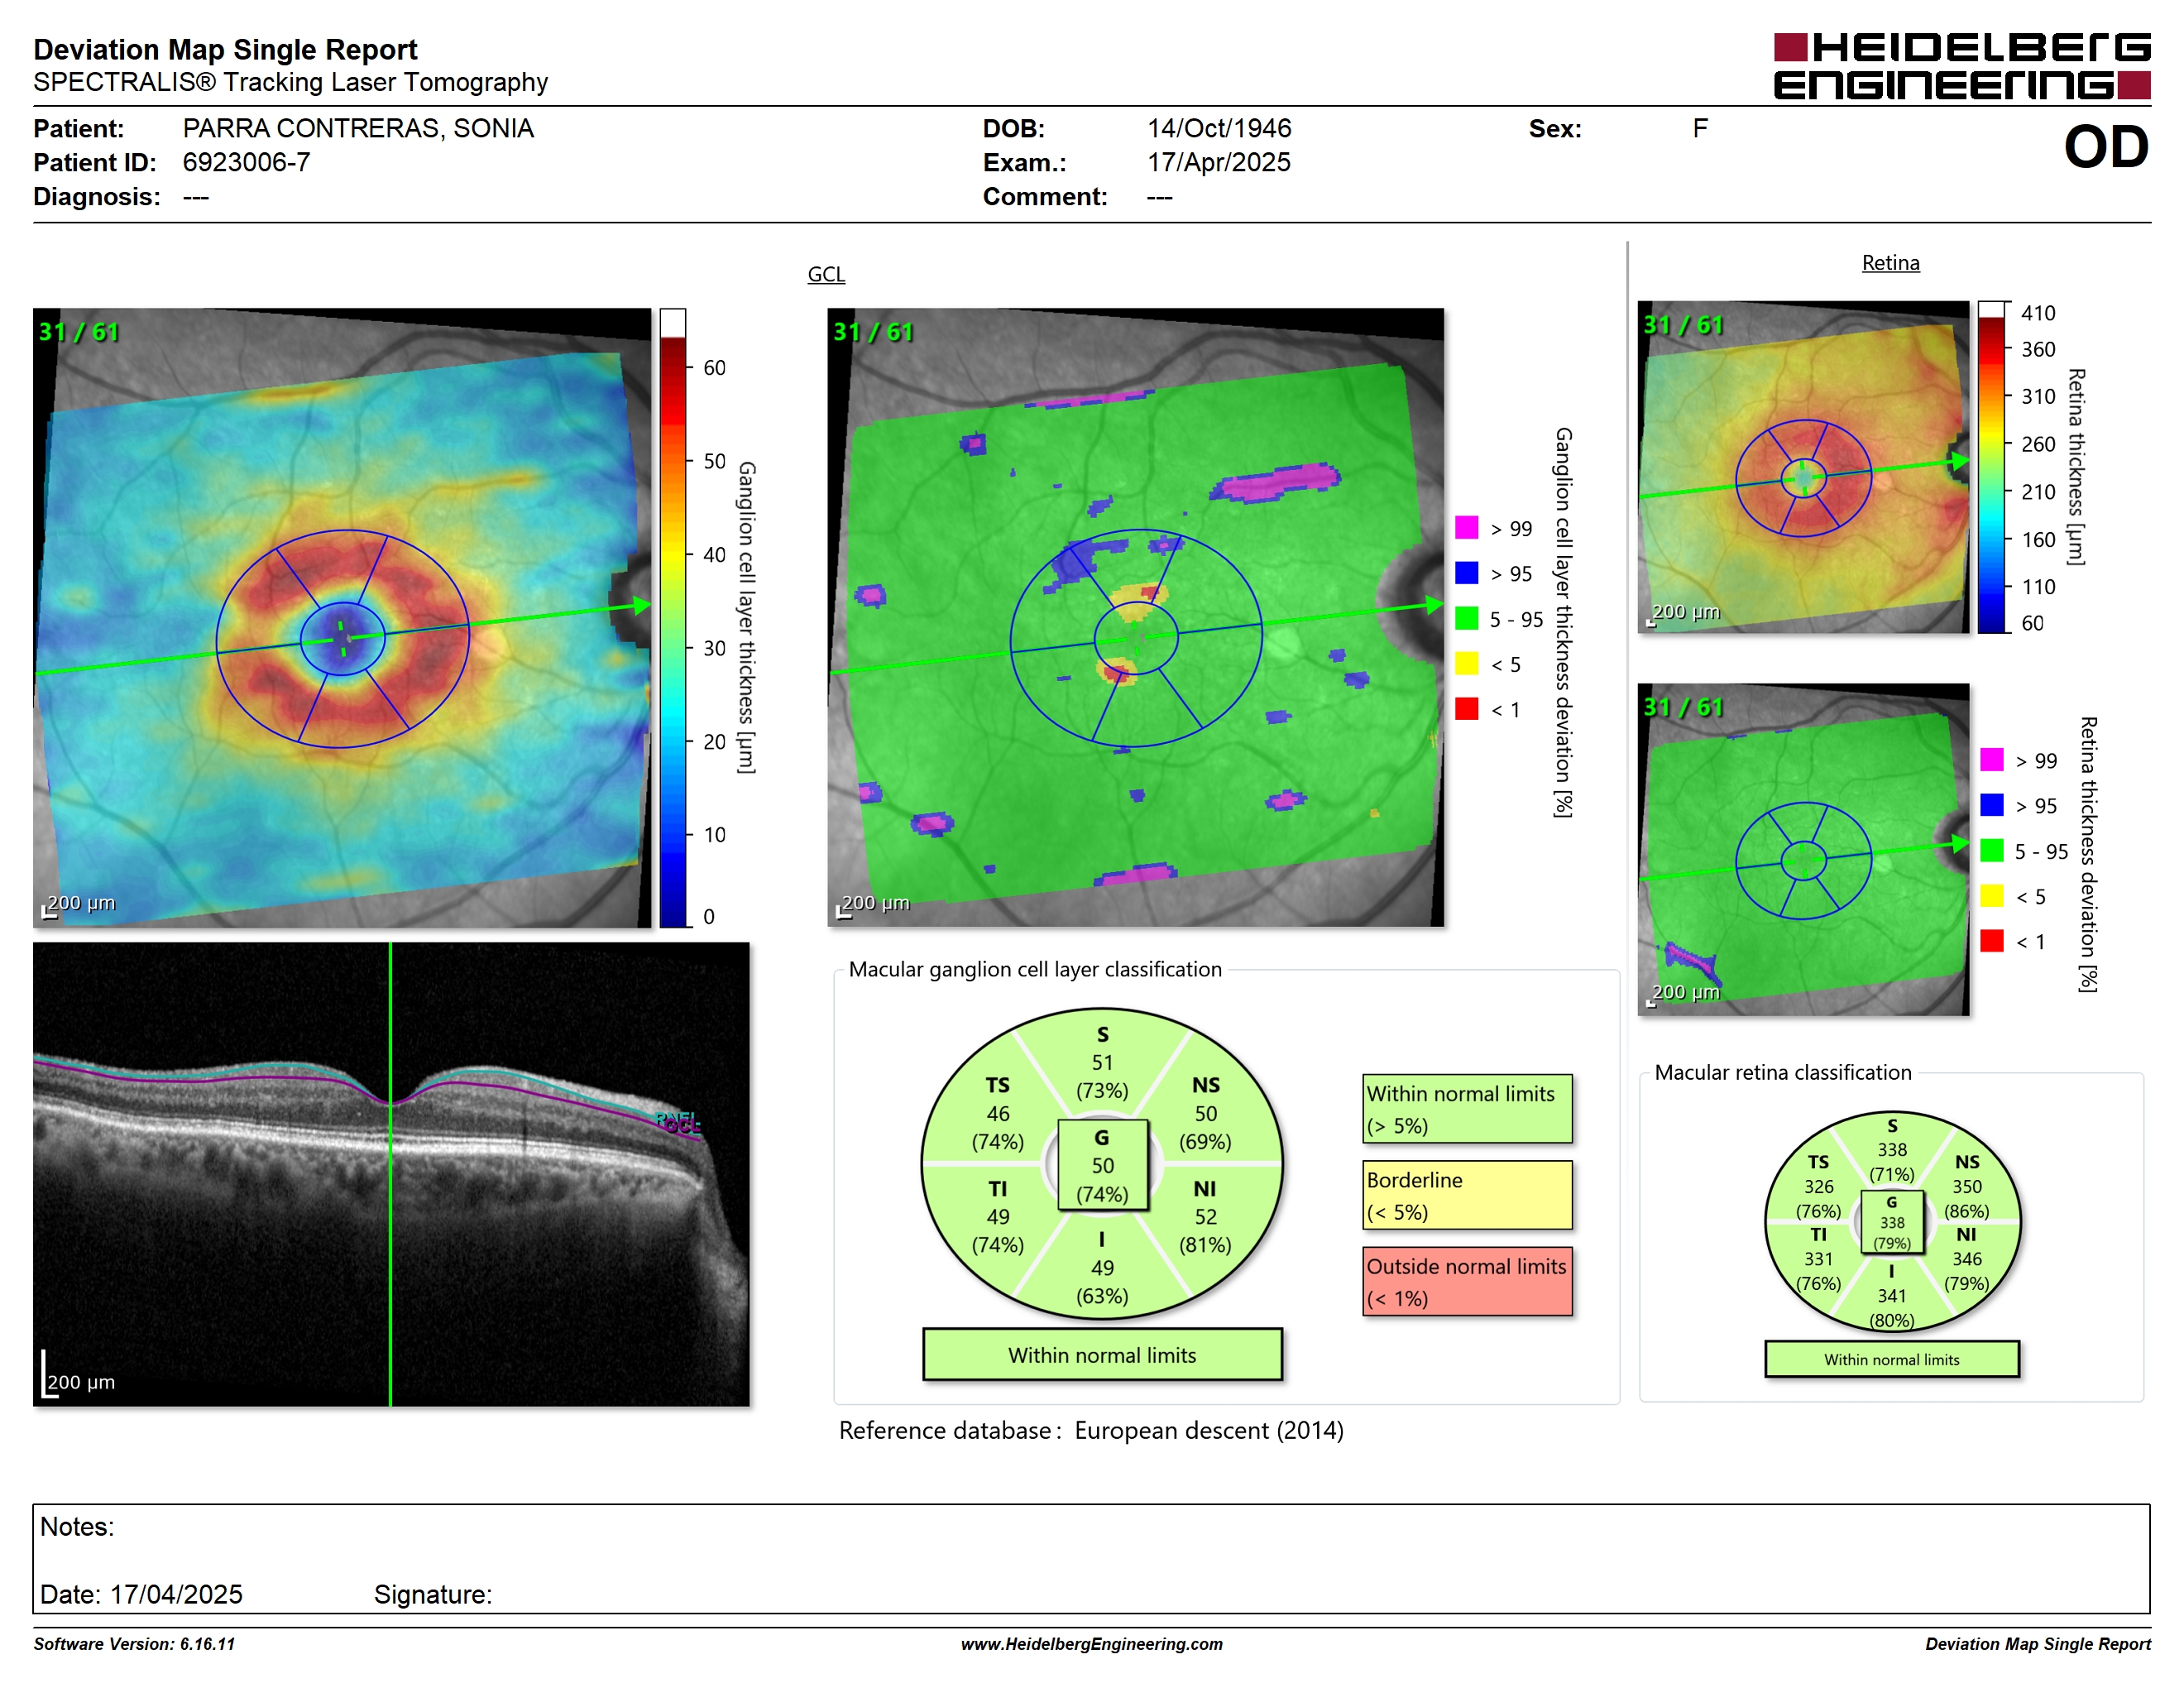Screen dimensions: 2184x1688
Task: Click retina sector I value 341
Action: (x=1891, y=1296)
